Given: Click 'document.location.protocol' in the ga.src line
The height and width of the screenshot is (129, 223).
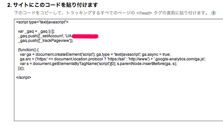Looking at the screenshot, I should 78,59.
